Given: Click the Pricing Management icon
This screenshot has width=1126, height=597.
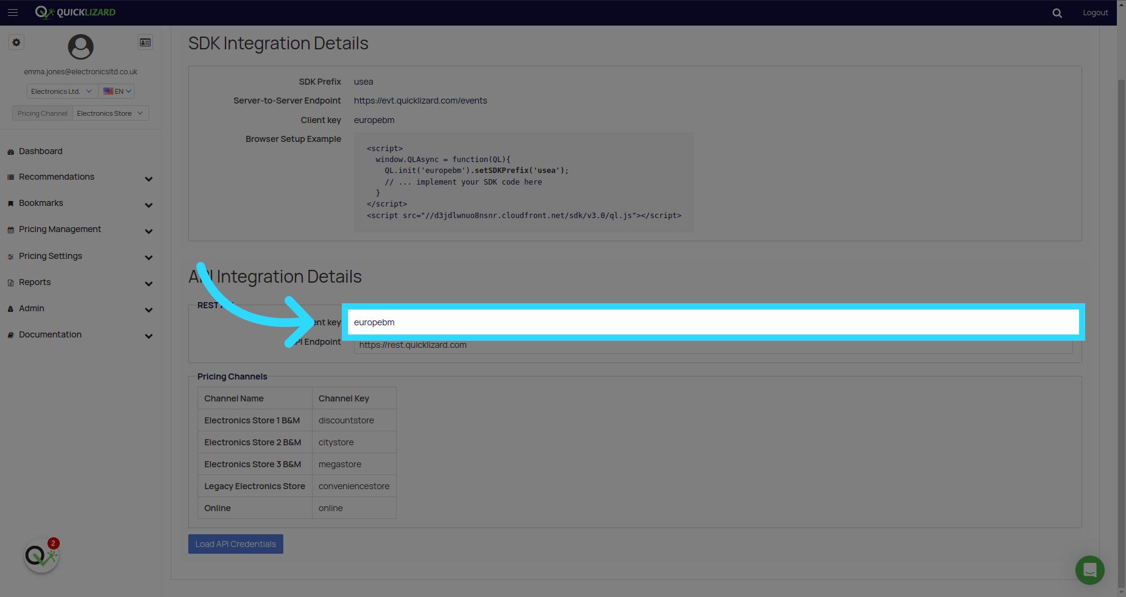Looking at the screenshot, I should tap(10, 230).
